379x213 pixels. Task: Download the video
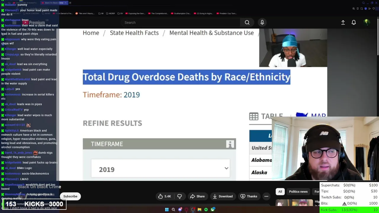click(223, 196)
